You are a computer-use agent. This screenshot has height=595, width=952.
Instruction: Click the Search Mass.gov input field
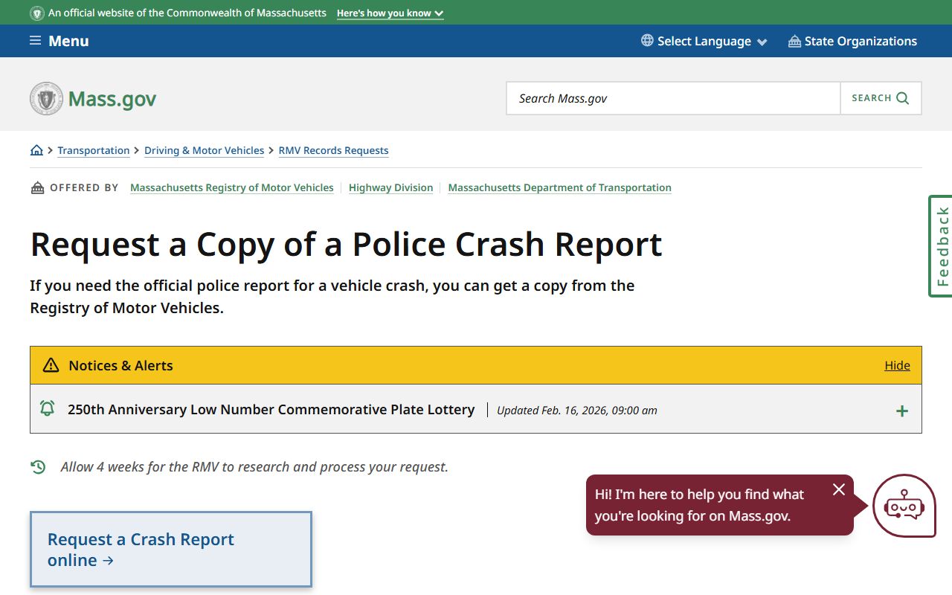(673, 98)
